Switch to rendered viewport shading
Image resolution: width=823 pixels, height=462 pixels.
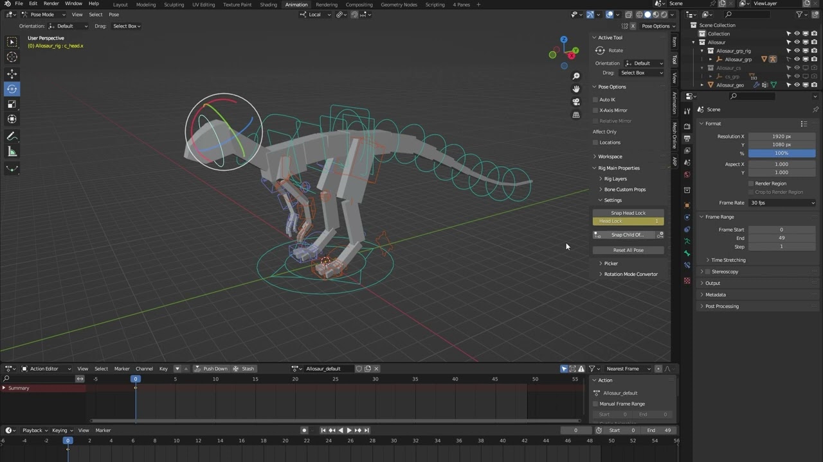[664, 14]
